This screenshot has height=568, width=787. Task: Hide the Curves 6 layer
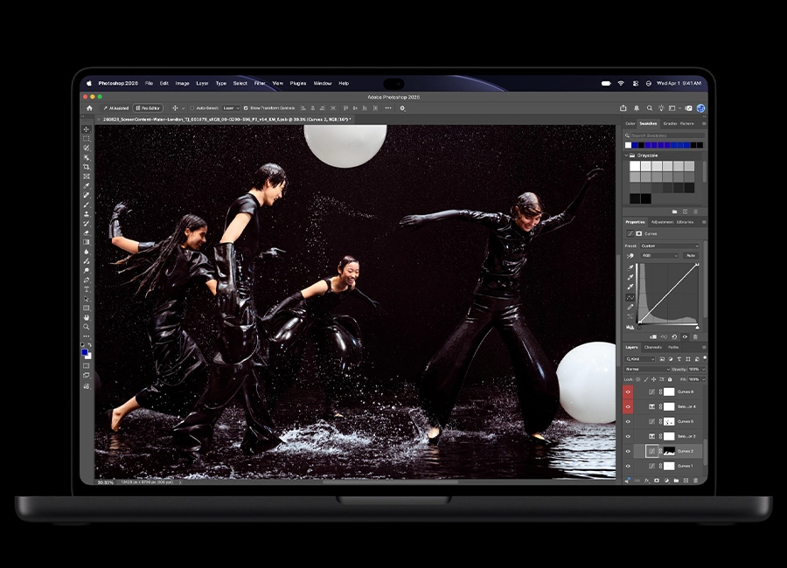pyautogui.click(x=628, y=391)
